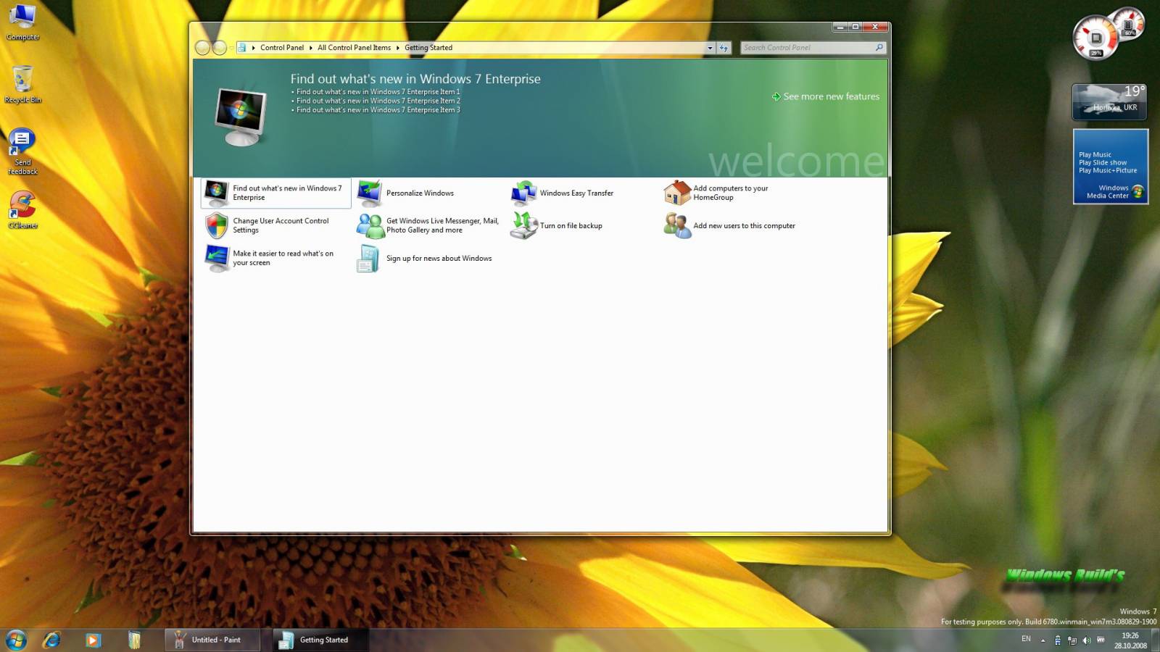Screen dimensions: 1160x652
Task: Click 'Find out what's new in Windows 7 Enterprise Item 3'
Action: 378,110
